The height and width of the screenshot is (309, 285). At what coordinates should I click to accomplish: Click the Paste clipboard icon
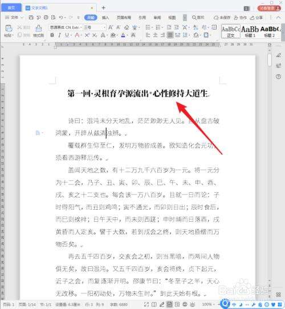point(9,29)
